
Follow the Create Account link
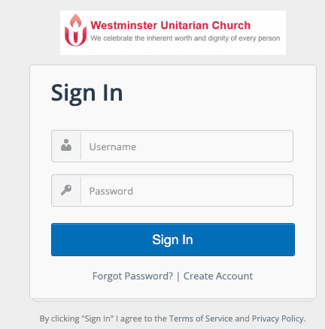218,276
